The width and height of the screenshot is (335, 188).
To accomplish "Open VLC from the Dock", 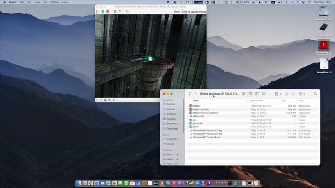I will point(162,183).
